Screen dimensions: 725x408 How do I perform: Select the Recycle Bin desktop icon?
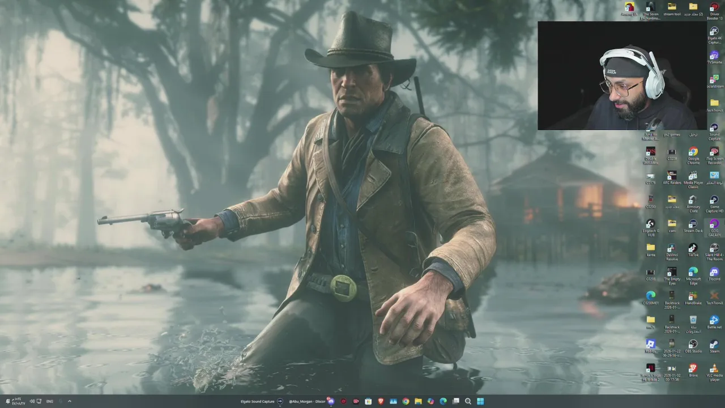click(x=693, y=322)
